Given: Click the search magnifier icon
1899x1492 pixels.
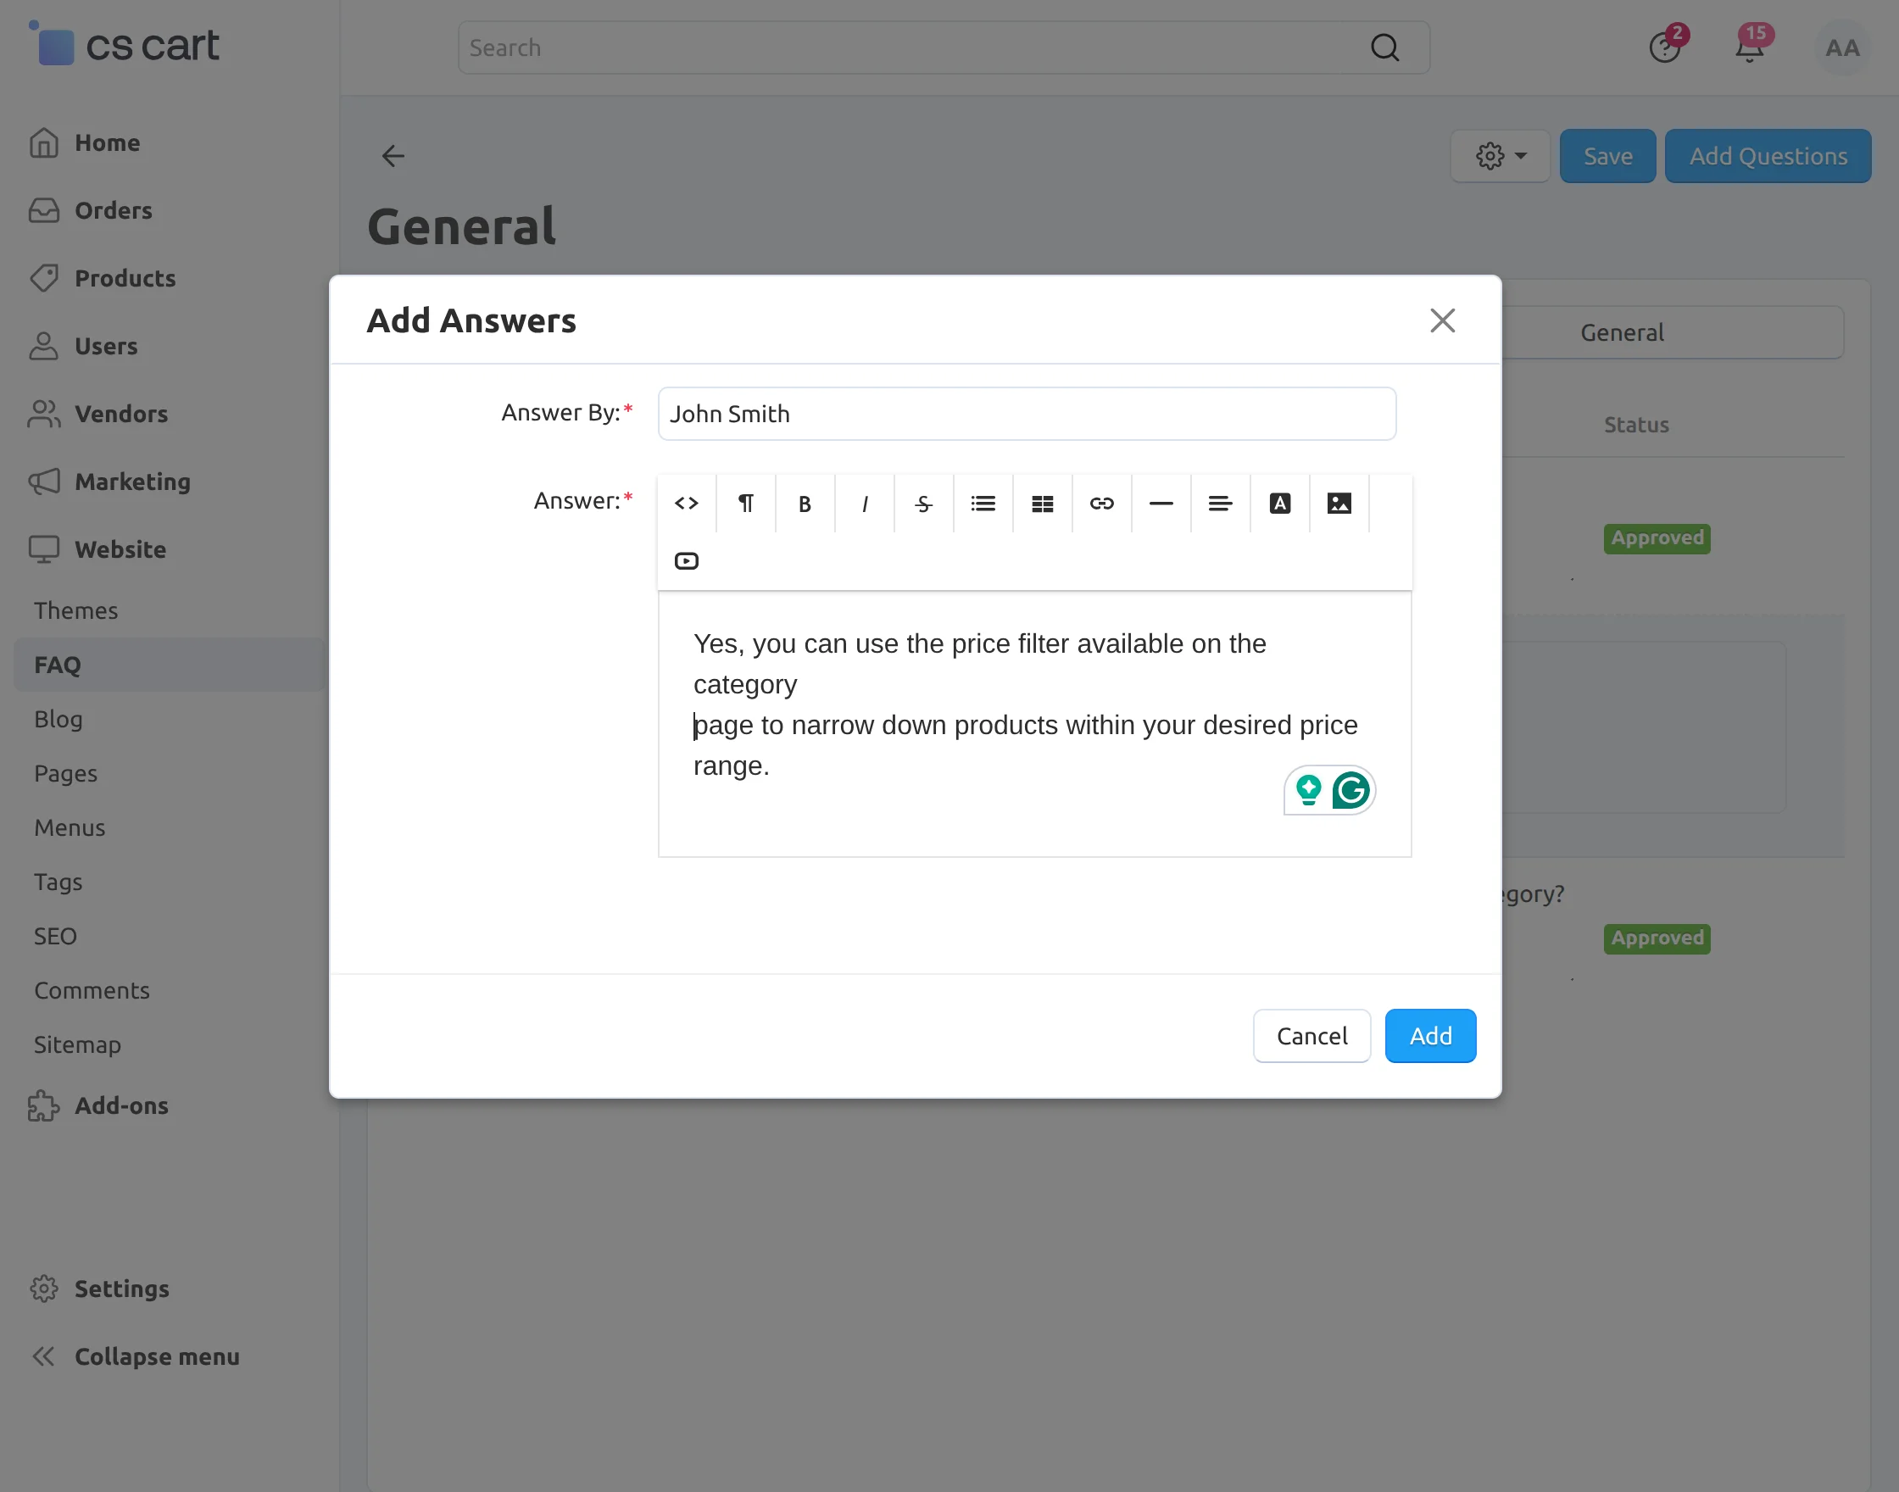Looking at the screenshot, I should [1385, 48].
